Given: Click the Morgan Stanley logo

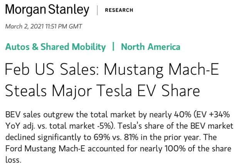Looking at the screenshot, I should coord(47,10).
